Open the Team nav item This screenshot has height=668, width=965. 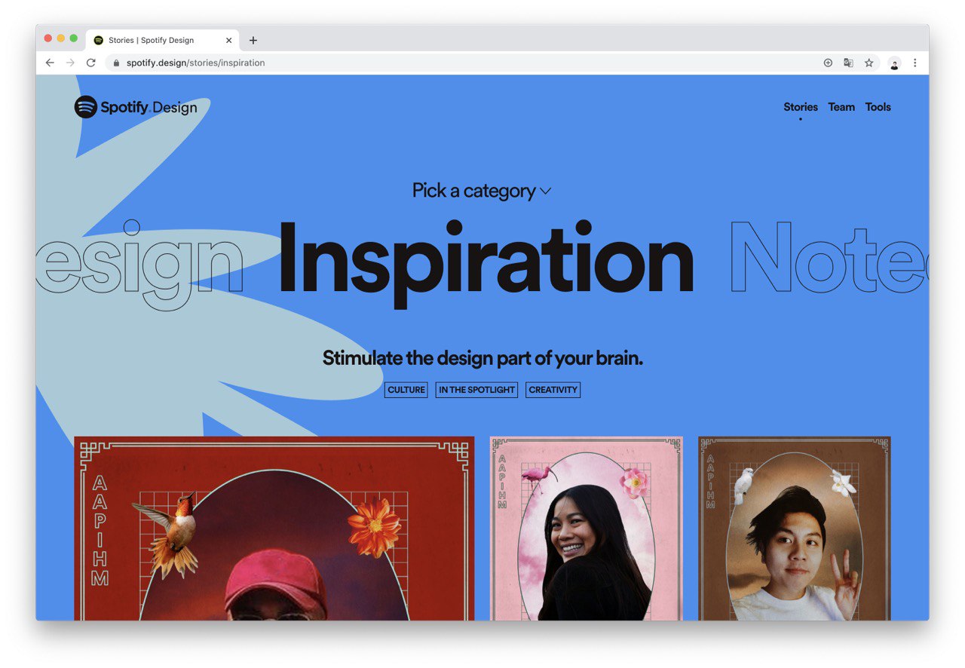point(841,107)
